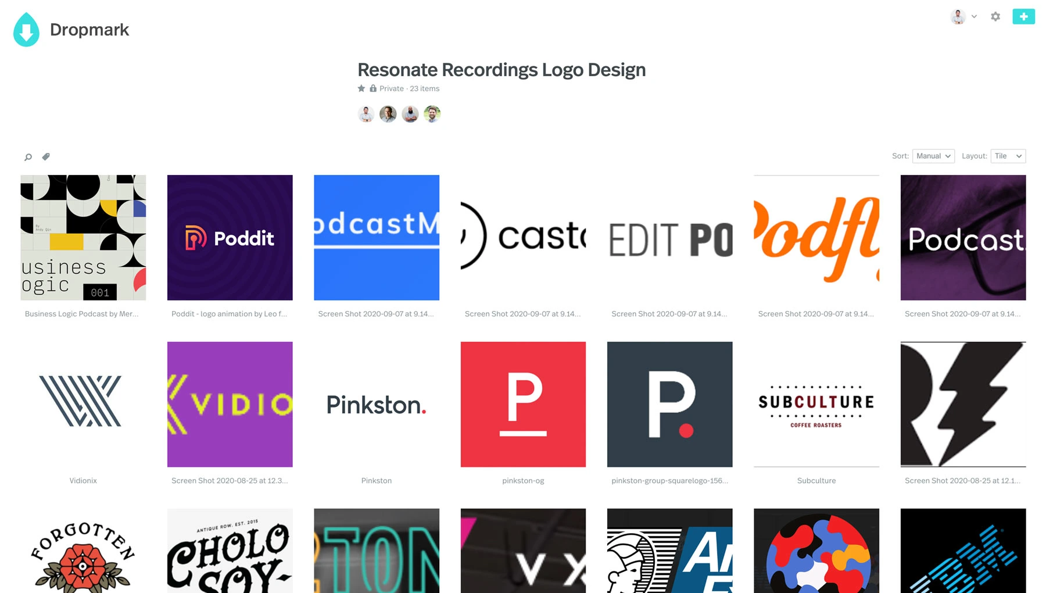Viewport: 1046px width, 593px height.
Task: Open the tags filter icon
Action: coord(46,156)
